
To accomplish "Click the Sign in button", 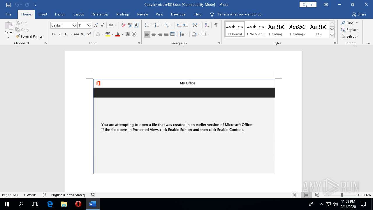I will pos(308,5).
